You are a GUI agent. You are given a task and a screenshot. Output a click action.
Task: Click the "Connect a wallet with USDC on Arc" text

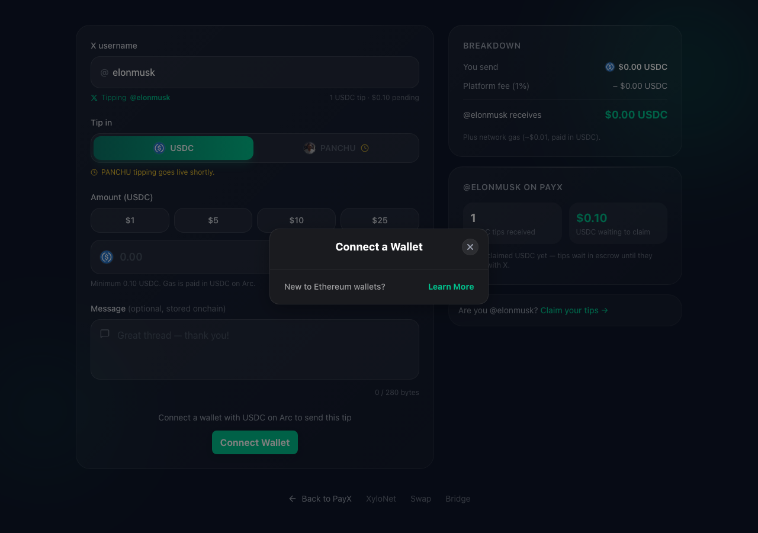[x=255, y=418]
